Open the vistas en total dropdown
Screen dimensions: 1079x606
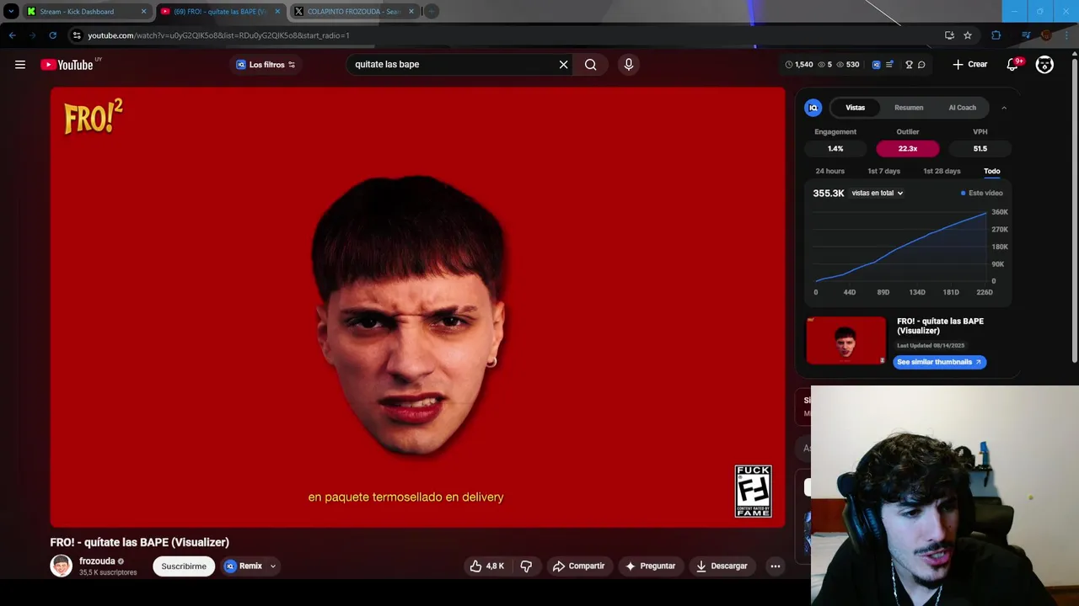[x=877, y=194]
